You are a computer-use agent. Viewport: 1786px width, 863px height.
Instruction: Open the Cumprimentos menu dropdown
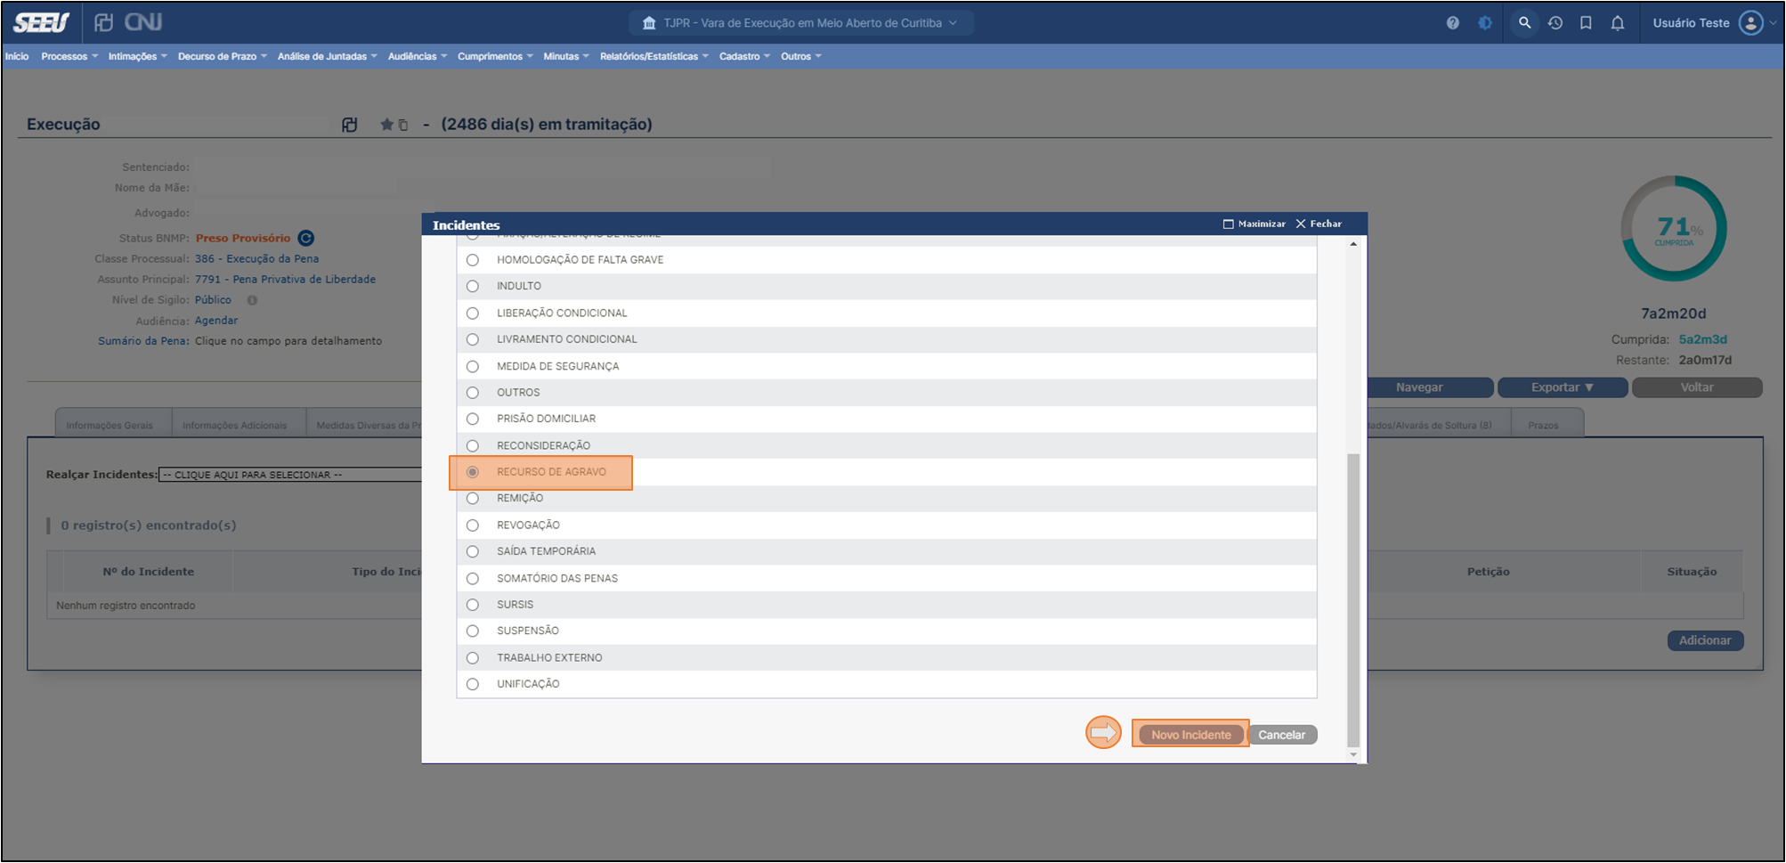[x=496, y=56]
